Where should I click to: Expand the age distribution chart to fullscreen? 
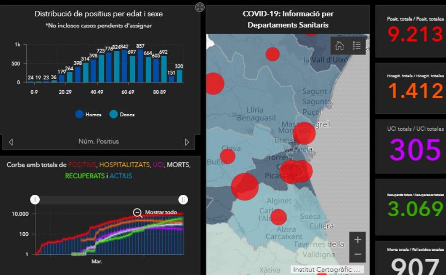pyautogui.click(x=200, y=7)
